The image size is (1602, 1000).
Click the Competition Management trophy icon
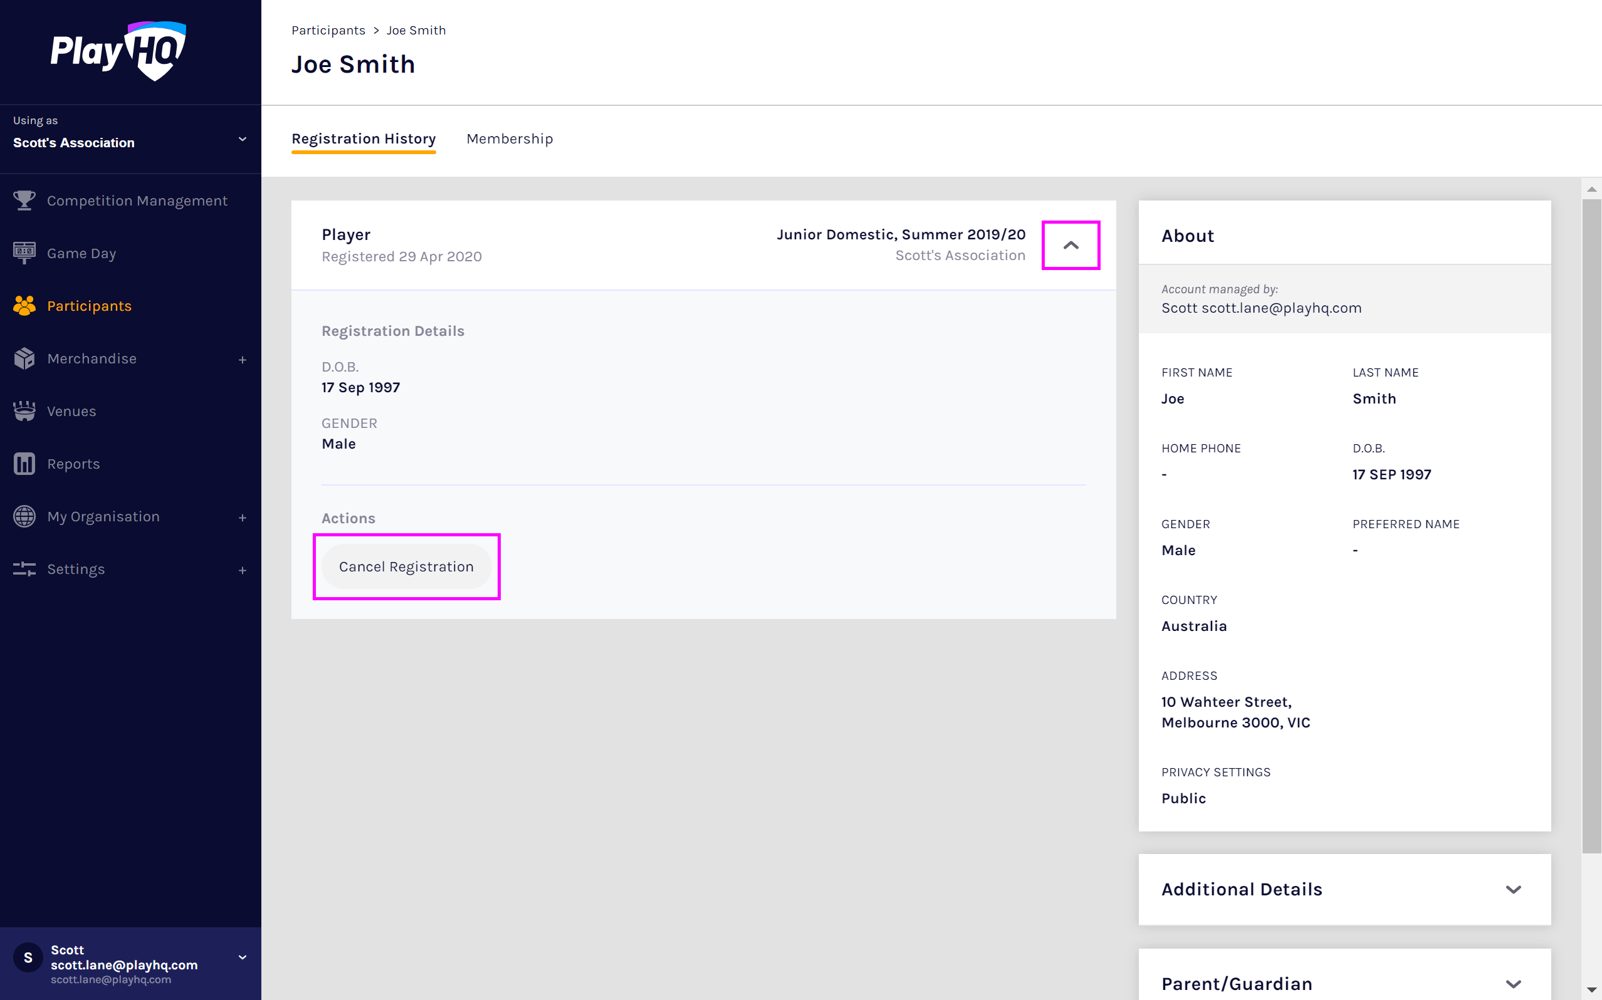[24, 201]
